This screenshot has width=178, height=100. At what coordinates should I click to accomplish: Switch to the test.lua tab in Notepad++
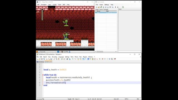tap(48, 62)
